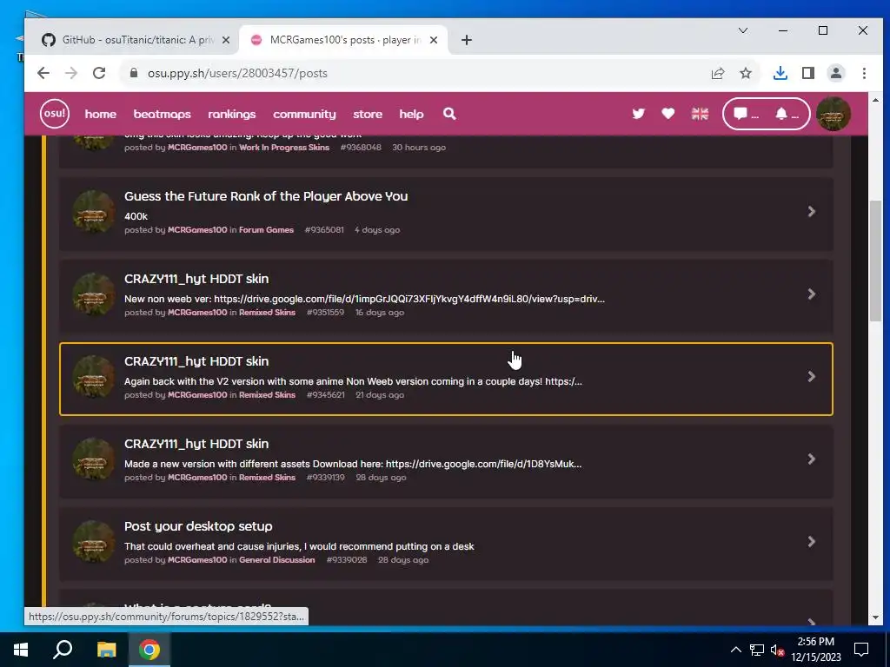The width and height of the screenshot is (890, 667).
Task: Open the Forum Games forum link
Action: [266, 229]
